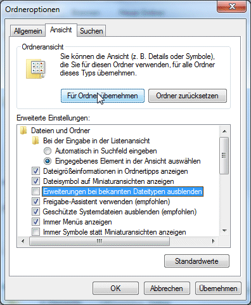Open the Suchen tab
Viewport: 251px width, 305px height.
[91, 31]
